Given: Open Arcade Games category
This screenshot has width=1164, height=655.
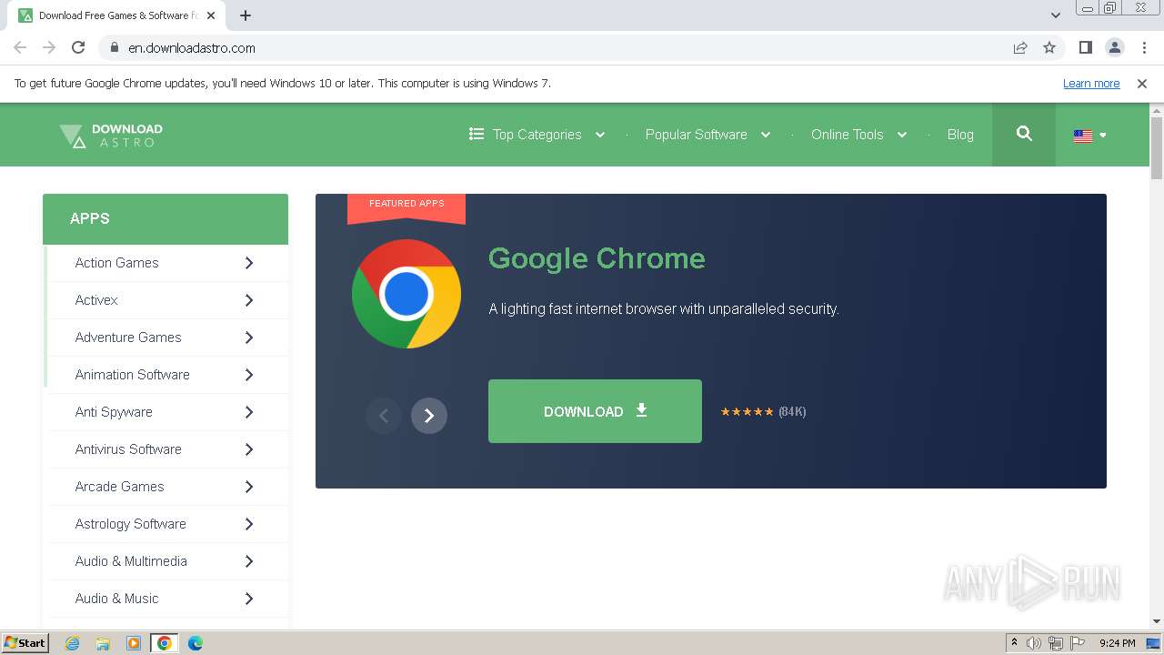Looking at the screenshot, I should 119,487.
